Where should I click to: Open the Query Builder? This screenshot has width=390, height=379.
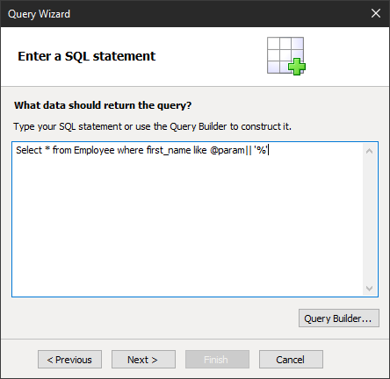339,318
